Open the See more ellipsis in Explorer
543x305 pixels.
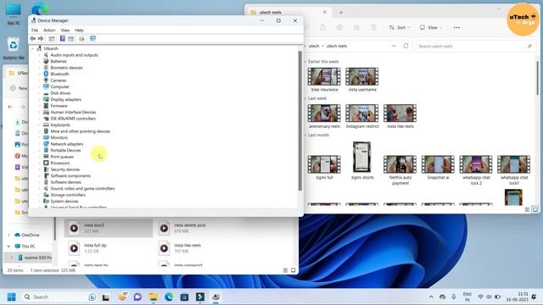[x=456, y=28]
